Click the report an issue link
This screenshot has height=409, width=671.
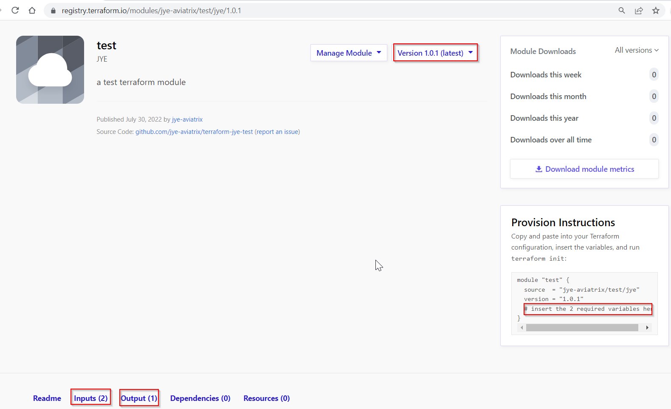pyautogui.click(x=277, y=132)
